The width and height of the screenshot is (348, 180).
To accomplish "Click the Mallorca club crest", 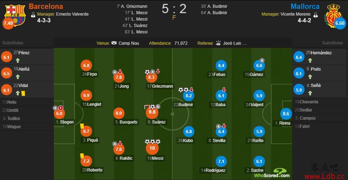I will tap(332, 14).
